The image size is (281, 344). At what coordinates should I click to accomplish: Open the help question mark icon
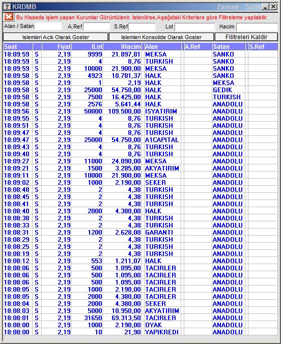[7, 7]
